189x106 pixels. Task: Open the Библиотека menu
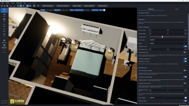19,3
